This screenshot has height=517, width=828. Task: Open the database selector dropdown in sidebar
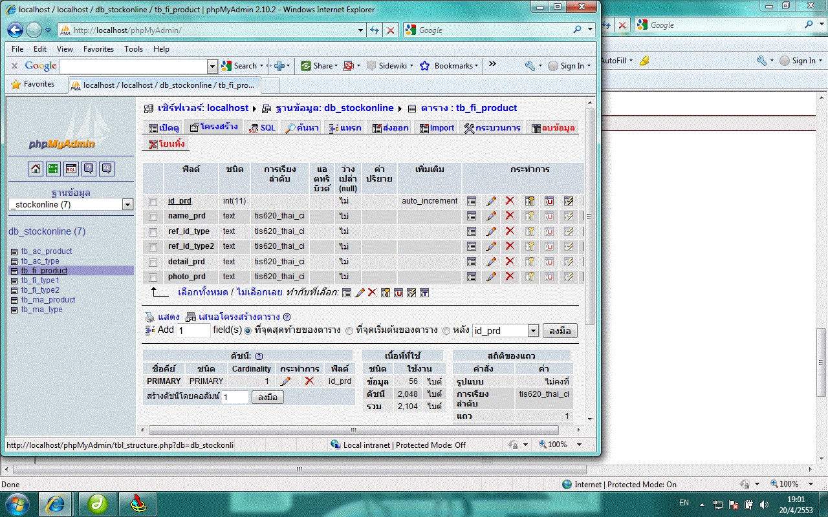click(127, 205)
